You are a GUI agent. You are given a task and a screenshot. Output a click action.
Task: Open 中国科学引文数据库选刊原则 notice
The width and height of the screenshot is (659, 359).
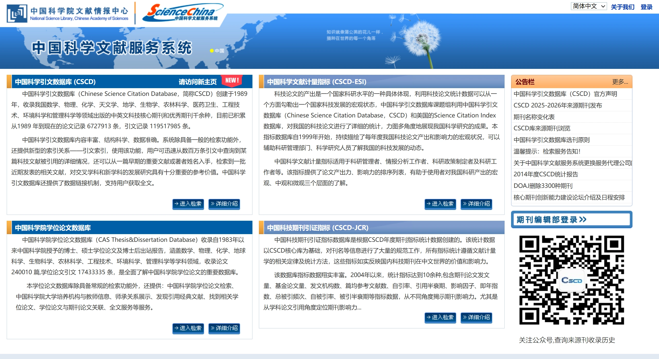click(552, 140)
